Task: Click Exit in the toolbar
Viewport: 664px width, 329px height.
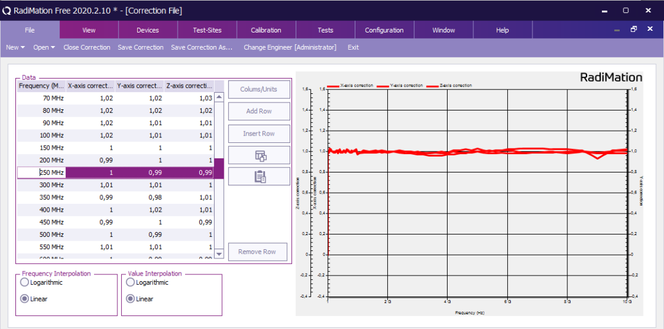Action: click(x=353, y=47)
